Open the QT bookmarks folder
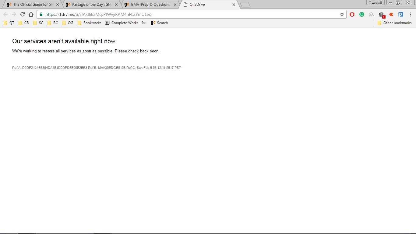Screen dimensions: 416x234 9,23
